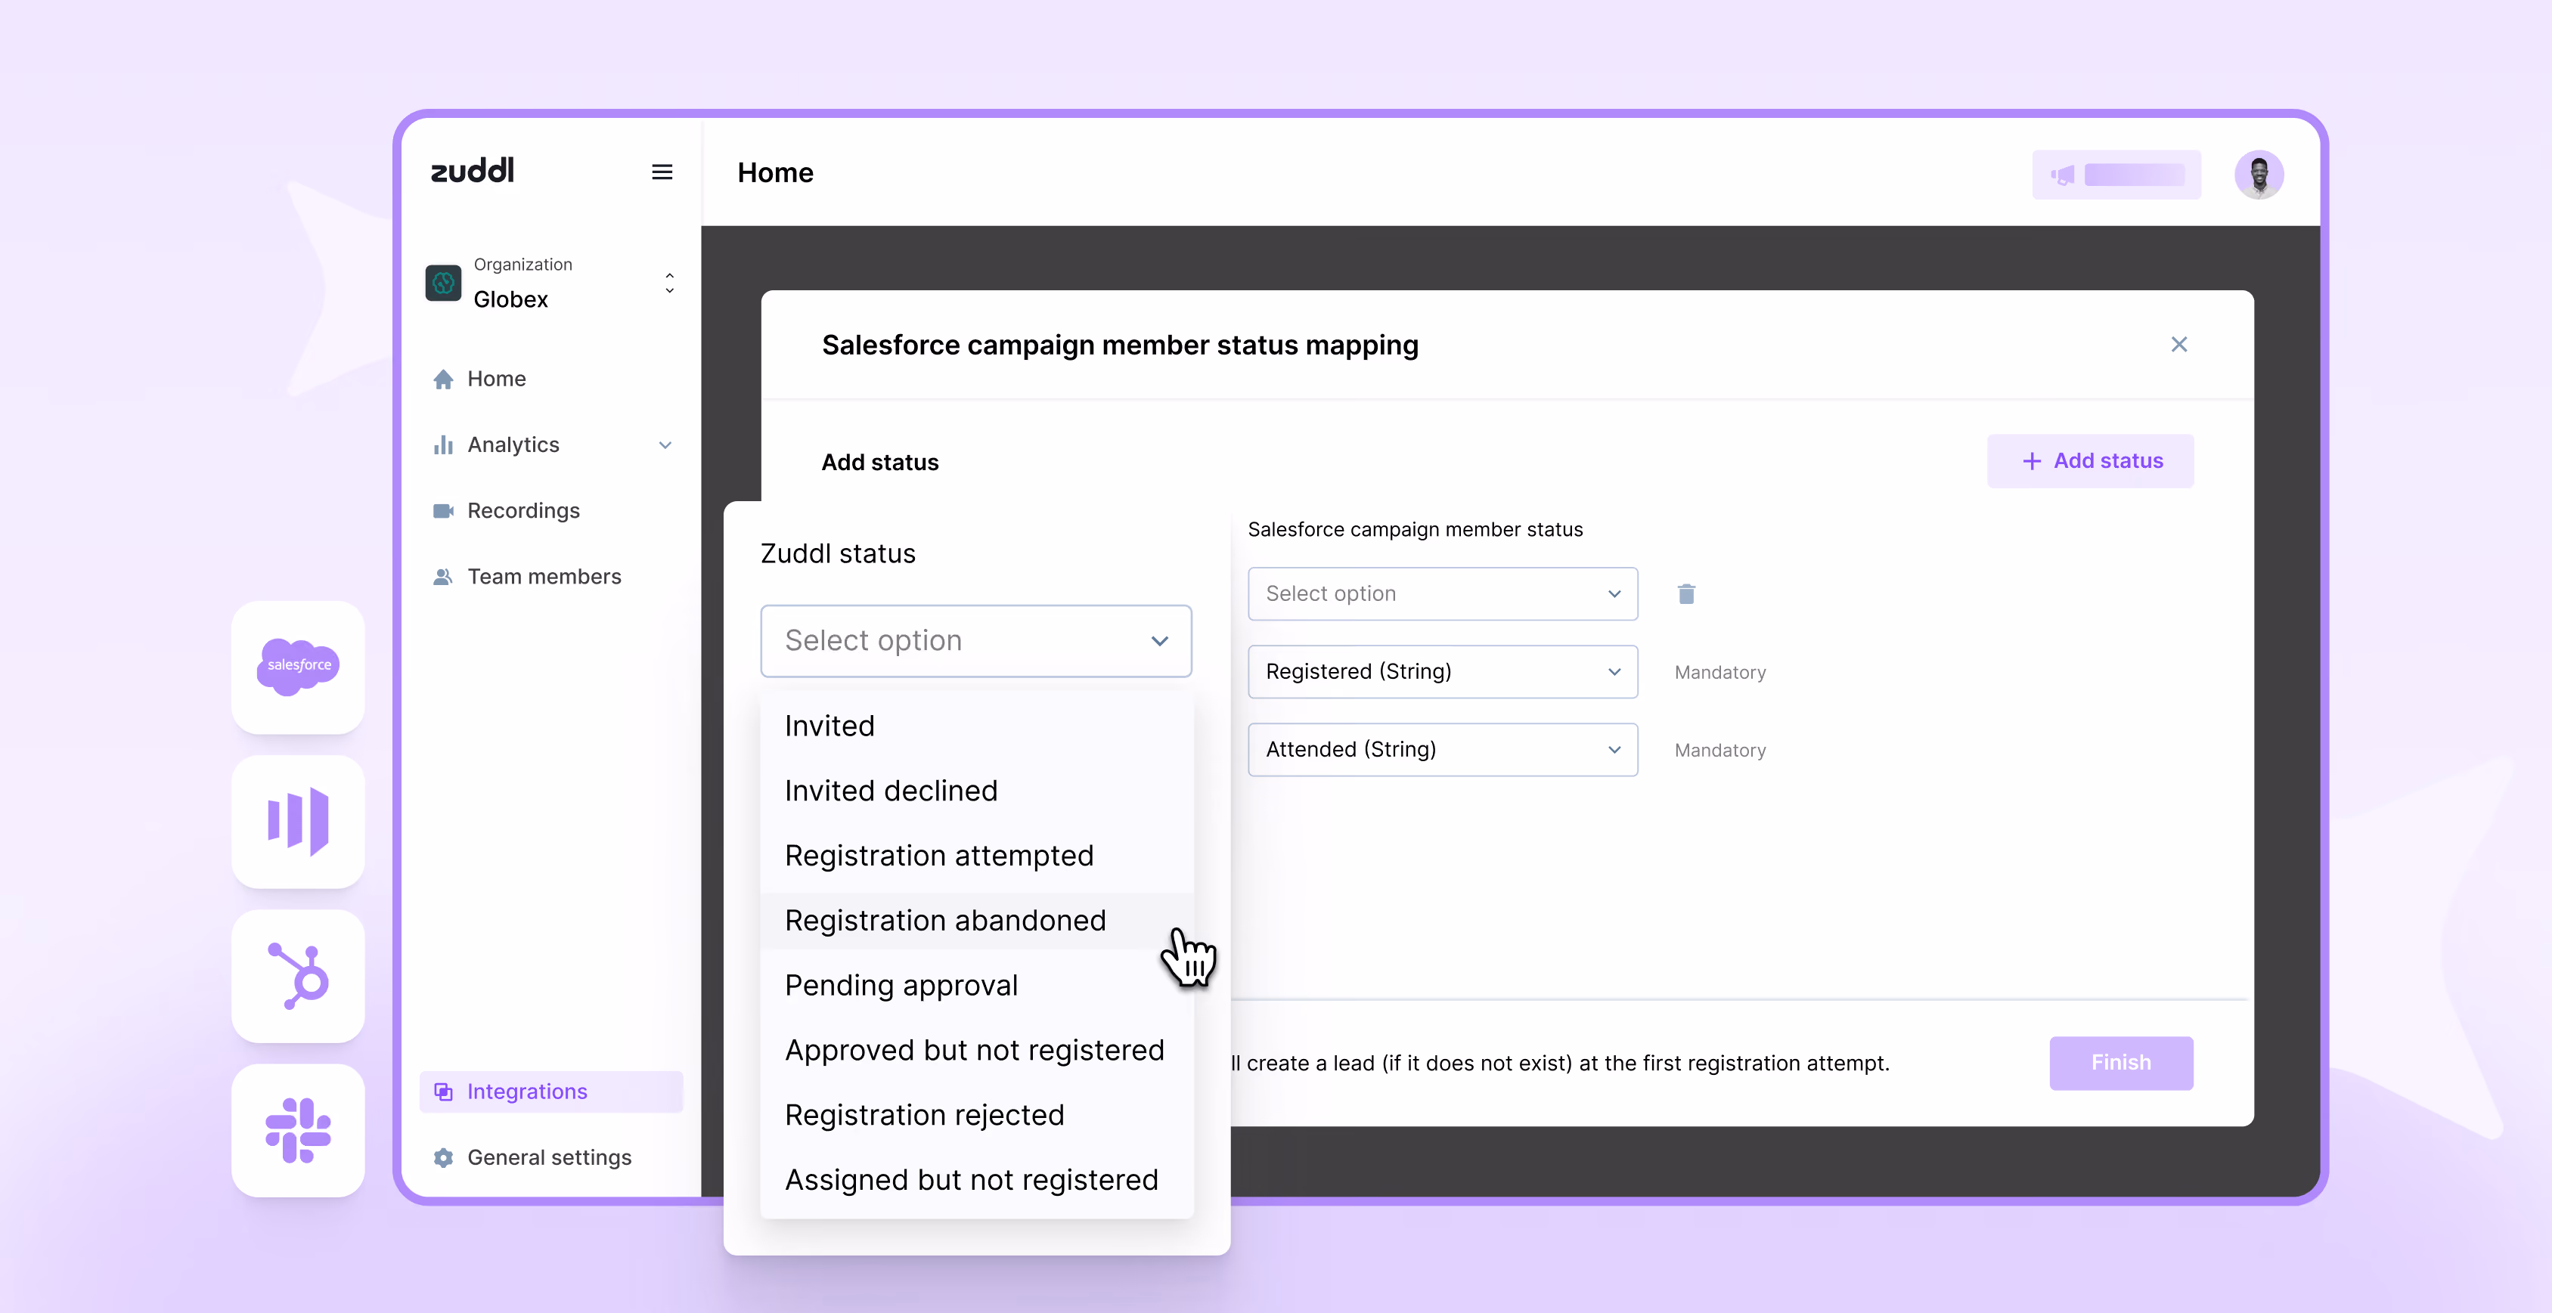Toggle the hamburger sidebar menu
The width and height of the screenshot is (2552, 1313).
[662, 172]
